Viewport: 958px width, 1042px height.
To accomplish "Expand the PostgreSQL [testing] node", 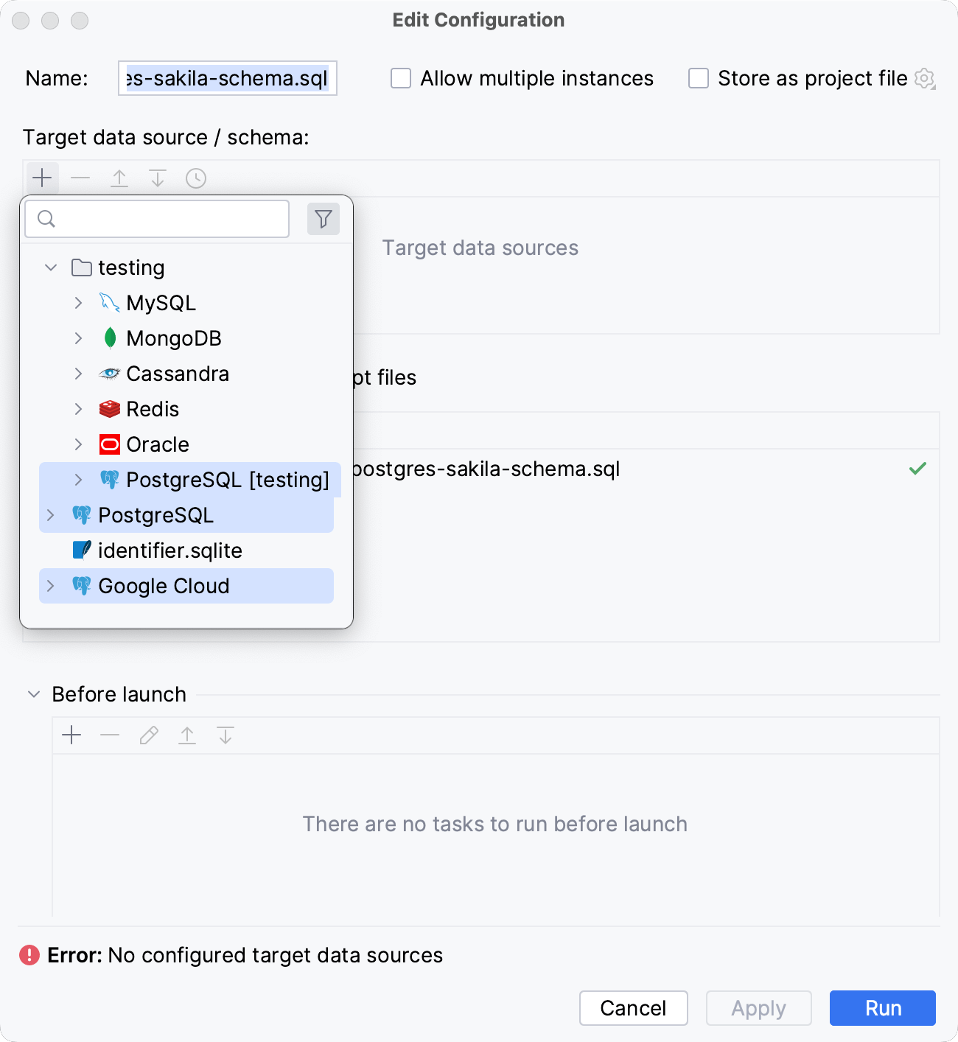I will [x=78, y=479].
